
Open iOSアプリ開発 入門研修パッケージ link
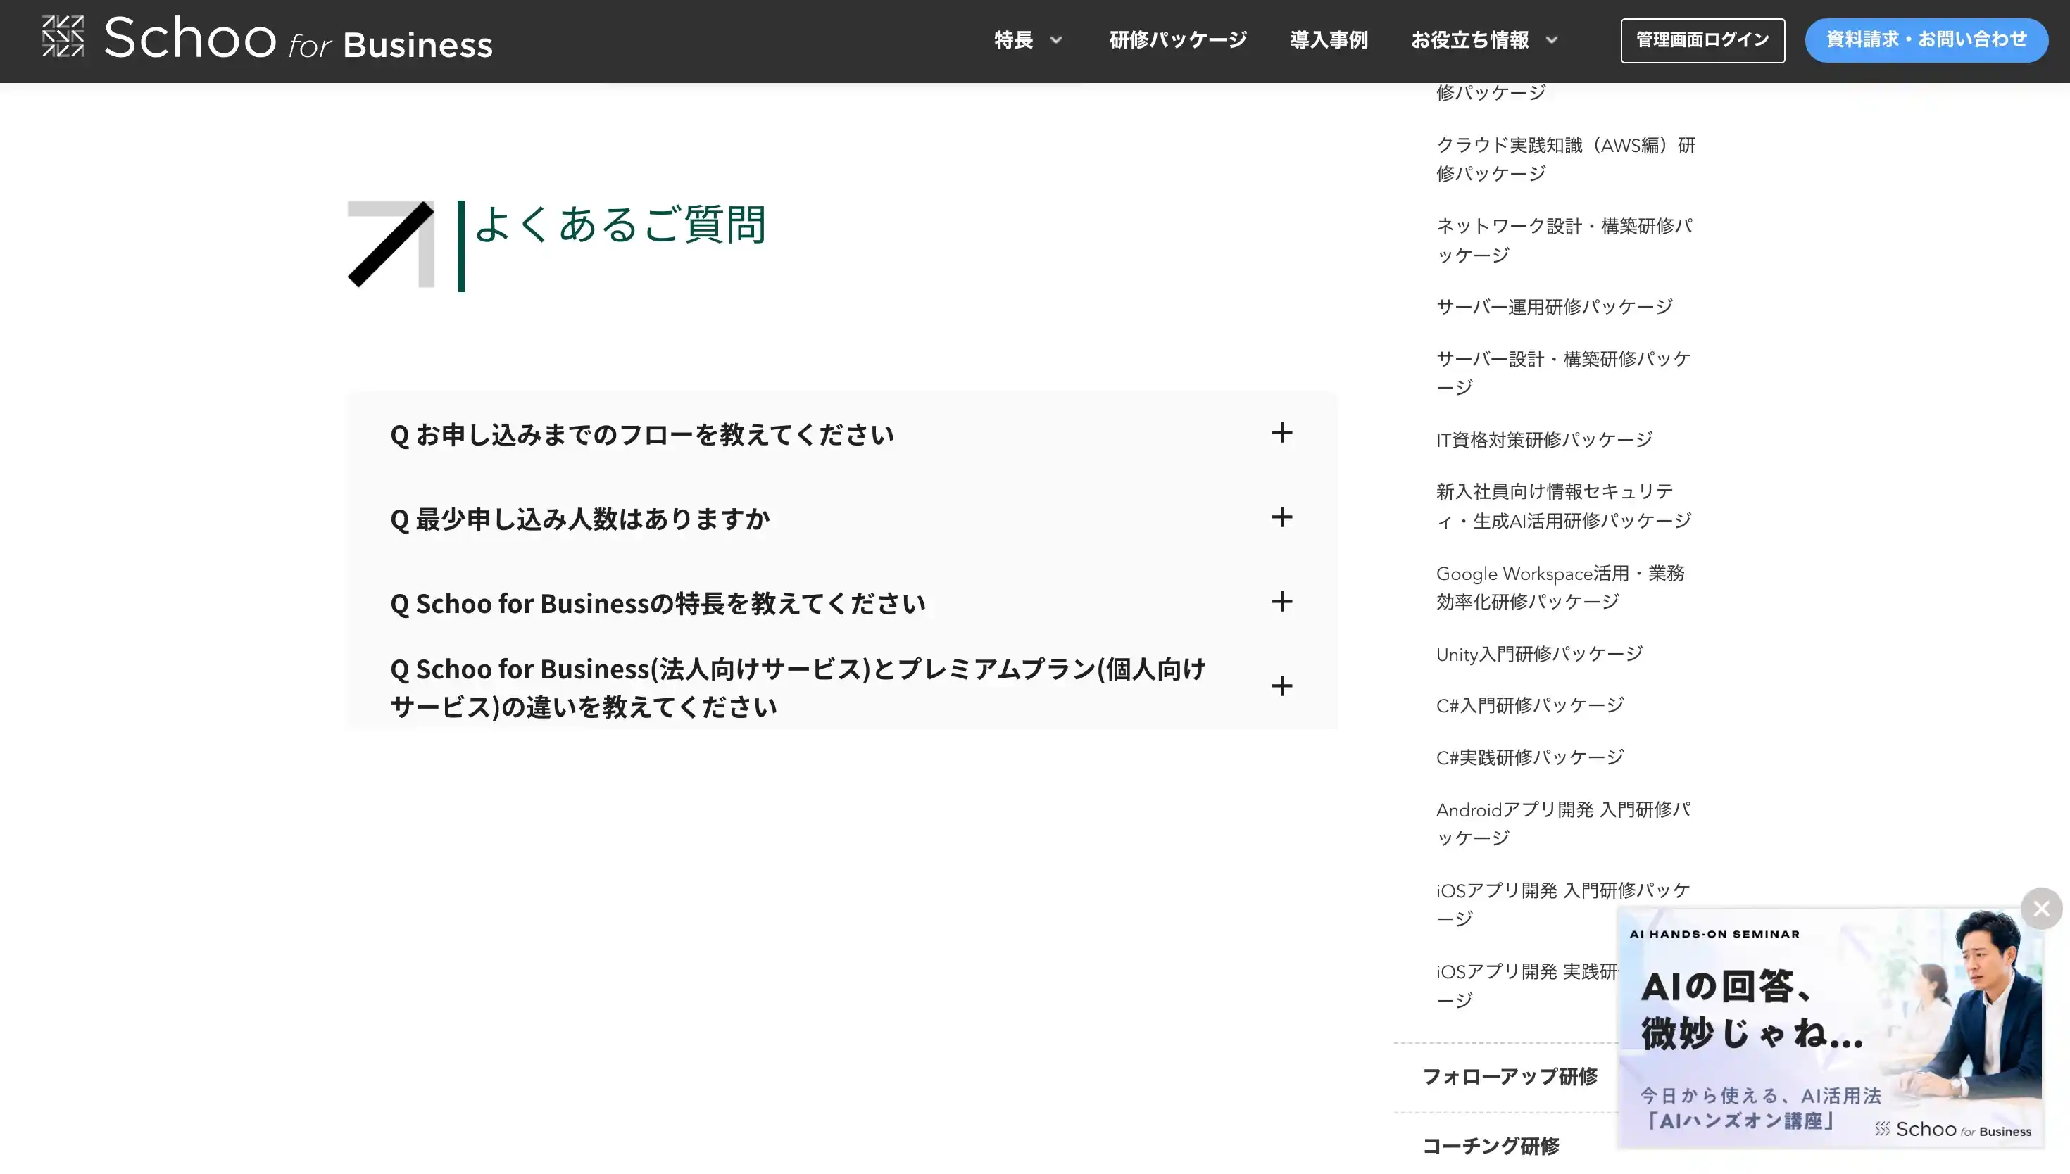(x=1563, y=904)
